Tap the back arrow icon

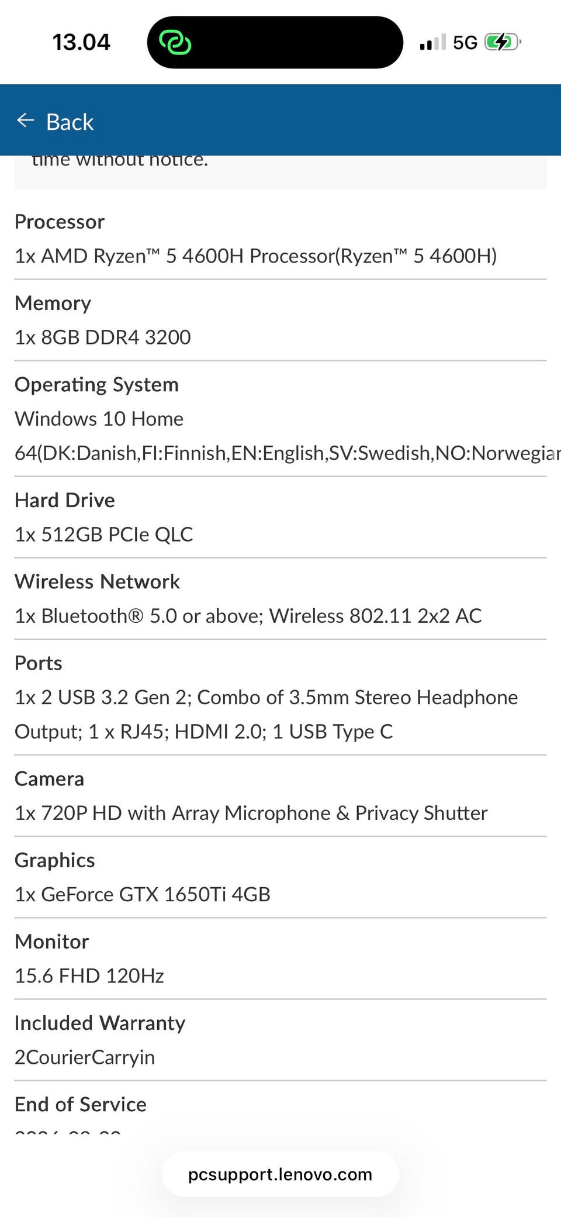click(x=26, y=121)
